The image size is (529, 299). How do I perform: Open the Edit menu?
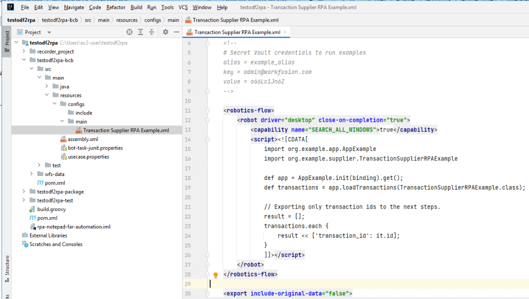38,7
